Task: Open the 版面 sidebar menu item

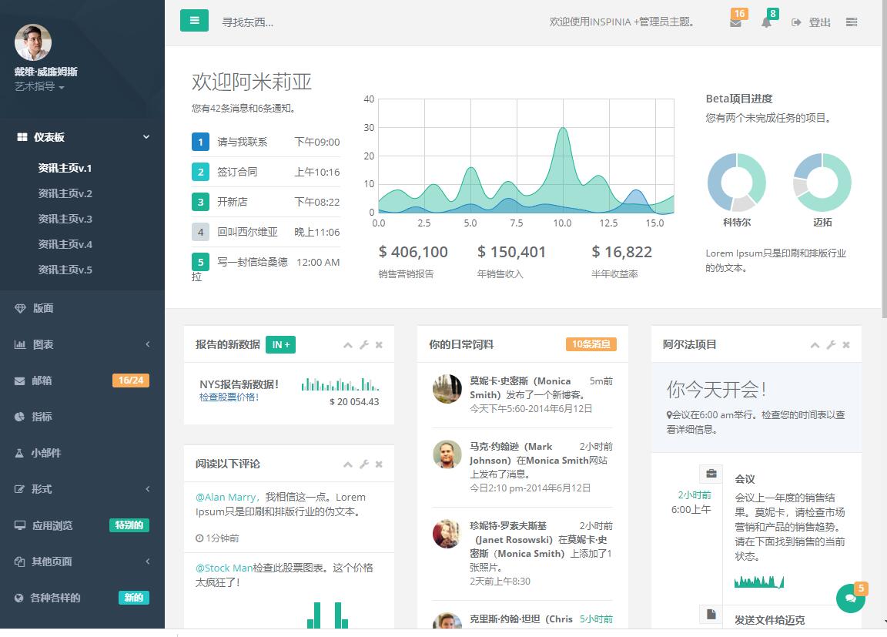Action: [44, 307]
